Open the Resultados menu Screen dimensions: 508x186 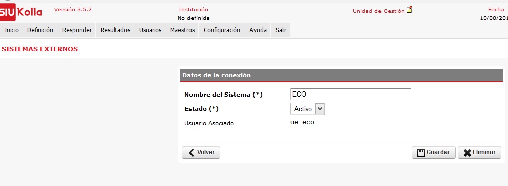115,30
